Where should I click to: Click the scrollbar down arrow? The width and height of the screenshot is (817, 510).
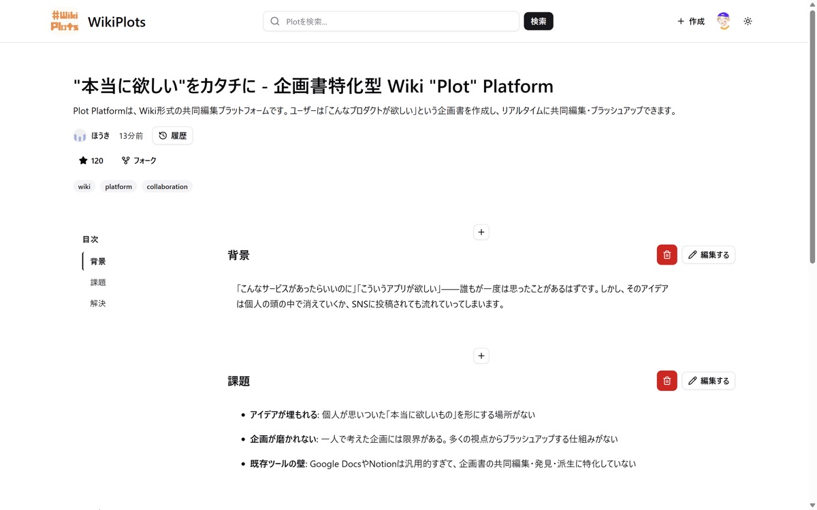[812, 505]
